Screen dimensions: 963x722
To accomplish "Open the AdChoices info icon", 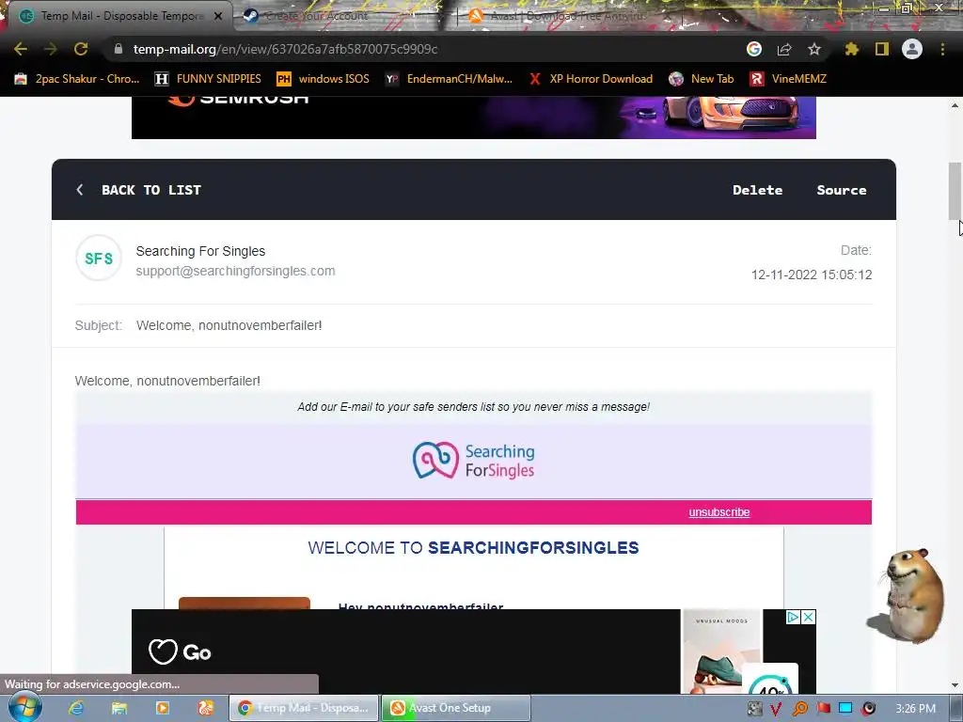I will coord(793,617).
